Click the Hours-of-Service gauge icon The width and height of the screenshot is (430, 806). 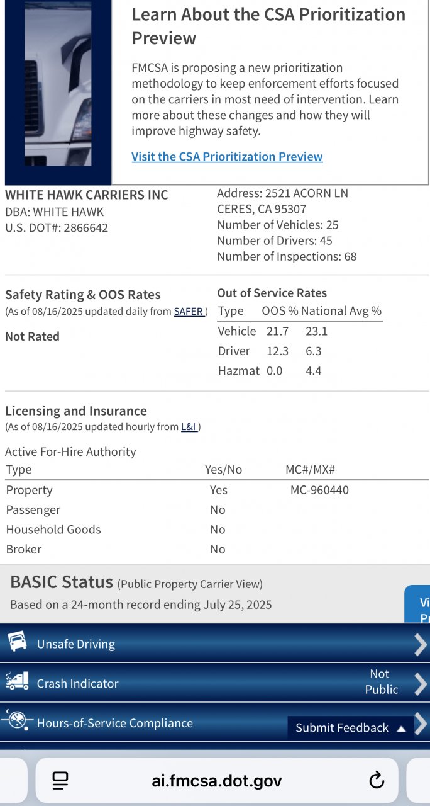coord(17,721)
